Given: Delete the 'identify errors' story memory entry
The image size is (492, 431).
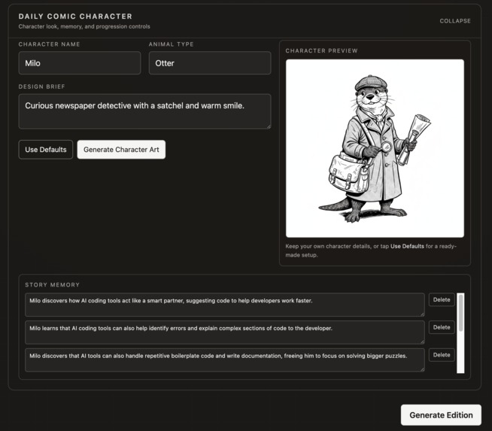Looking at the screenshot, I should coord(442,327).
